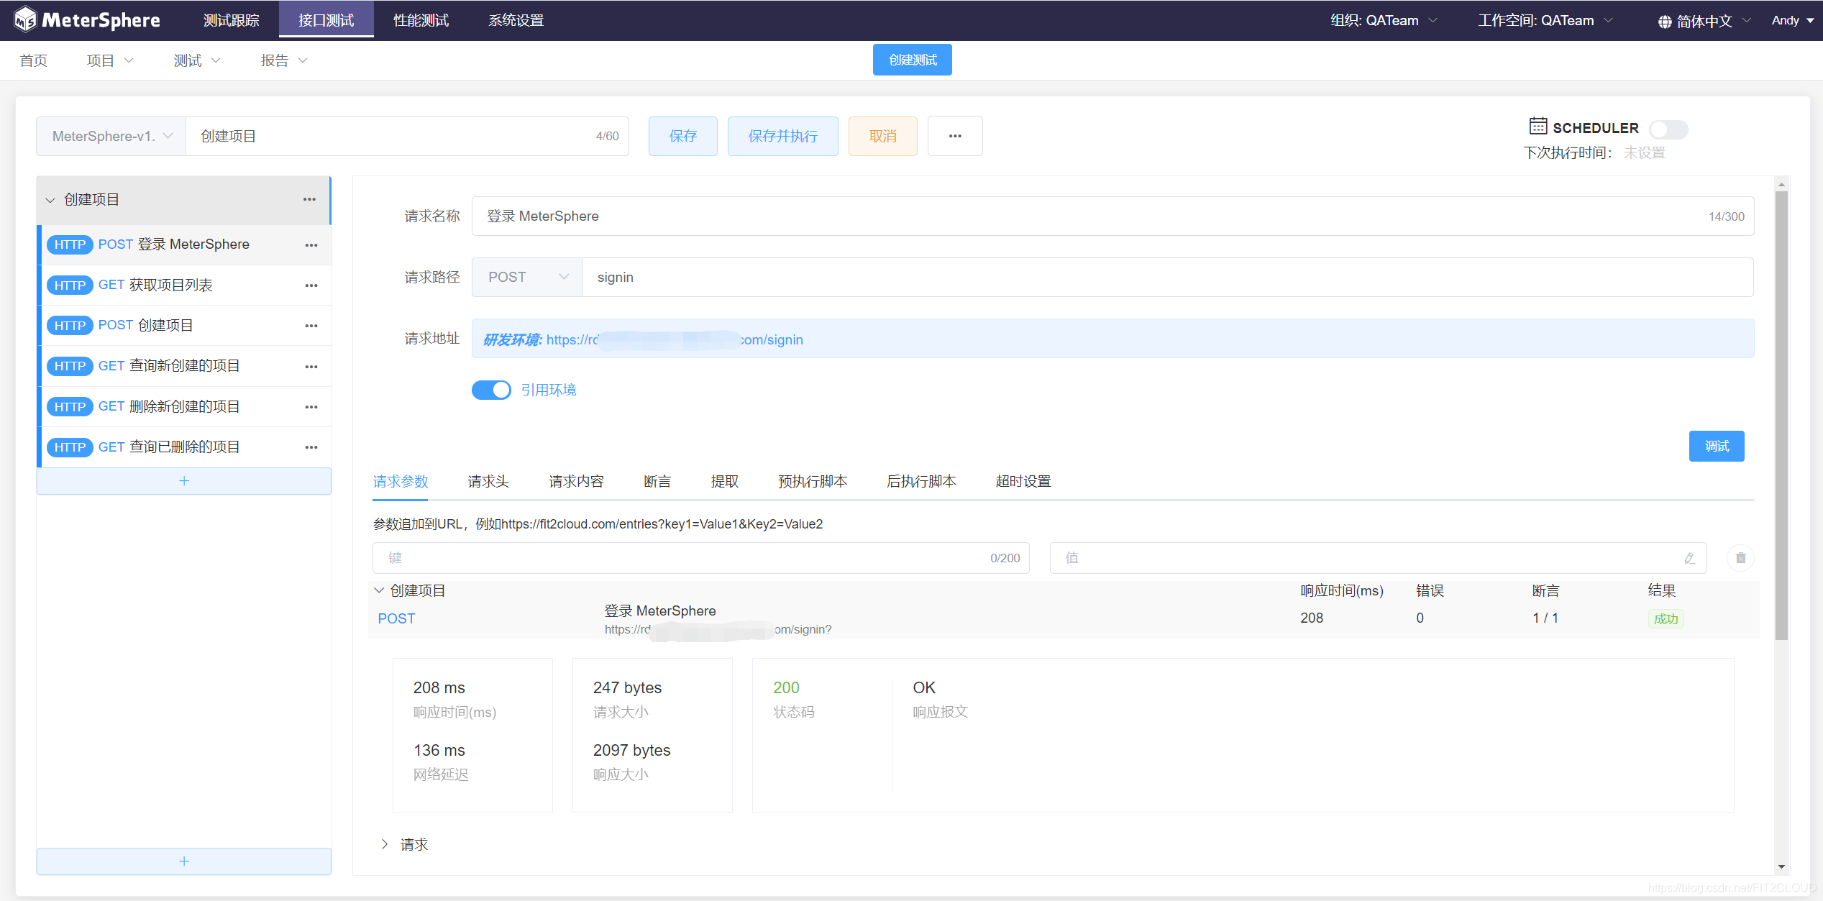Click the ellipsis button next to 取消
This screenshot has height=901, width=1823.
click(x=955, y=136)
